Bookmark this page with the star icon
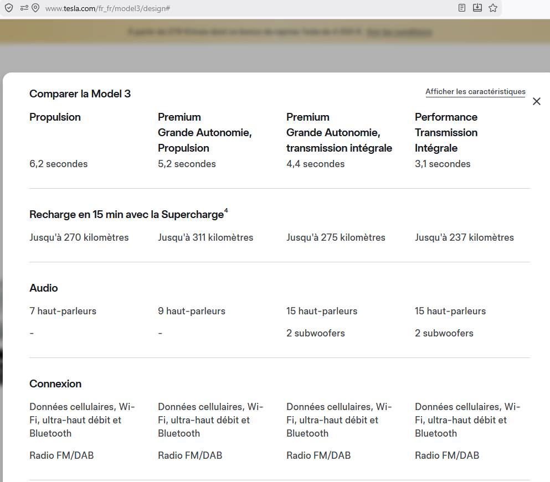This screenshot has width=550, height=482. click(x=493, y=8)
